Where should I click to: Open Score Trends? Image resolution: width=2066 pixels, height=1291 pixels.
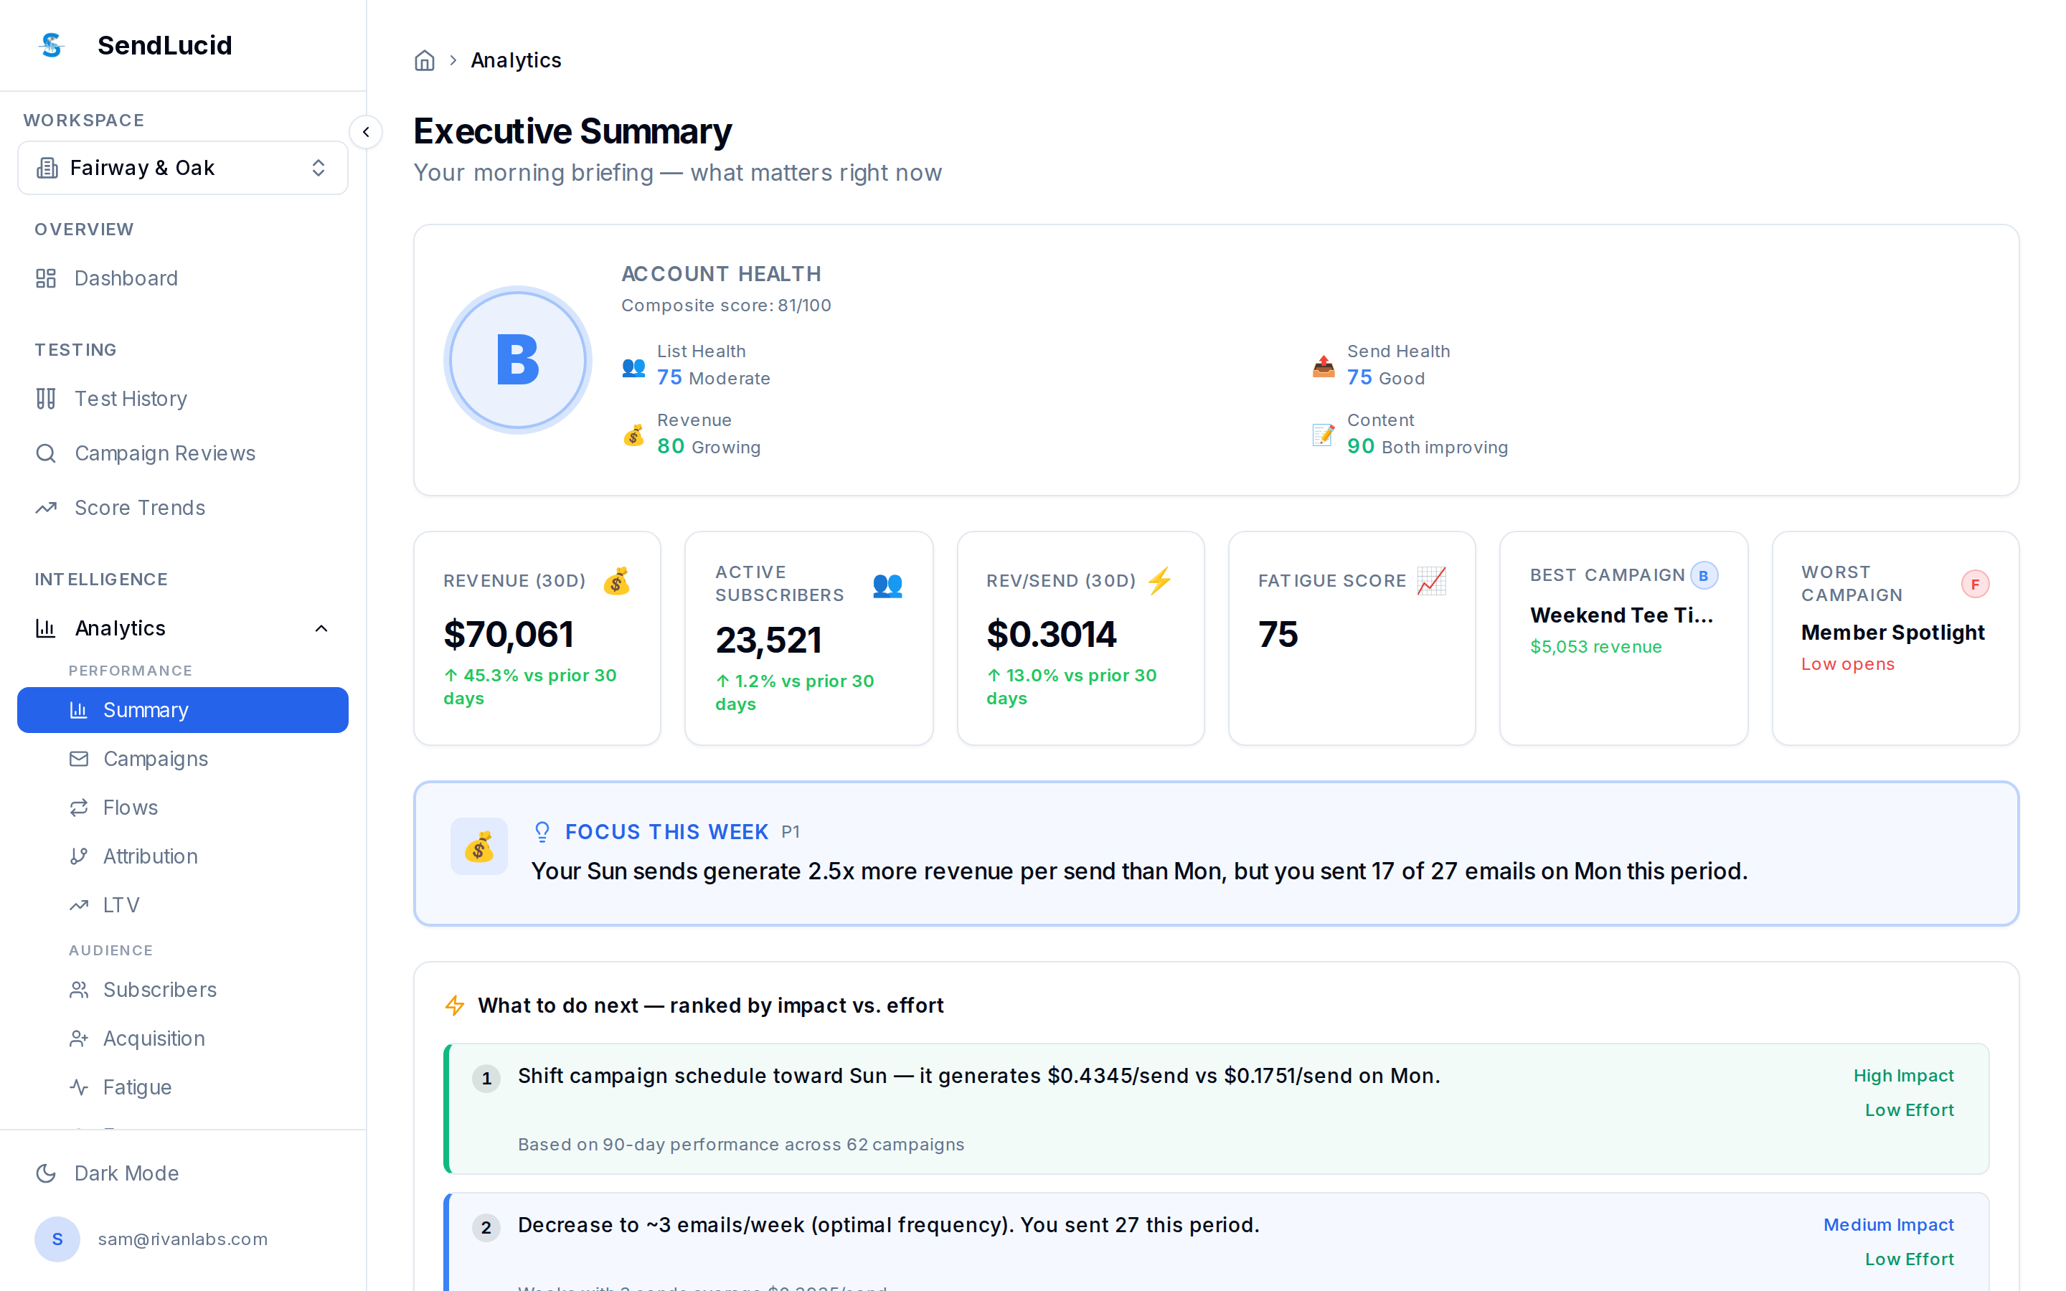[183, 508]
